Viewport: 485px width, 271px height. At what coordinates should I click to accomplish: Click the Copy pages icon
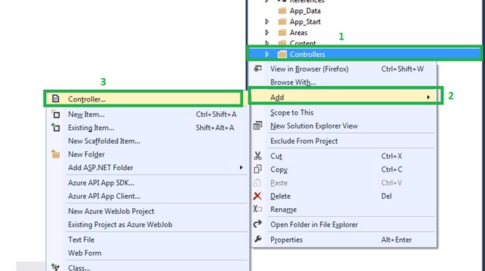click(257, 169)
